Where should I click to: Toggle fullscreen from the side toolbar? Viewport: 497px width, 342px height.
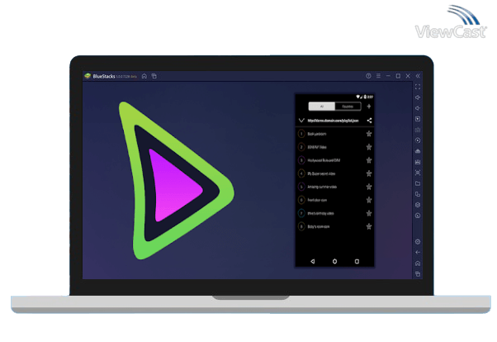tap(418, 87)
